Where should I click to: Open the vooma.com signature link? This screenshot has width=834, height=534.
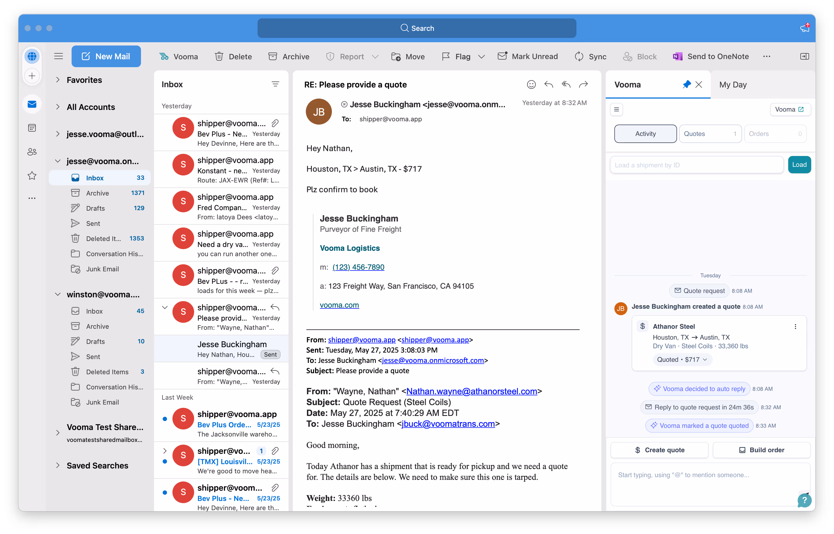[339, 305]
